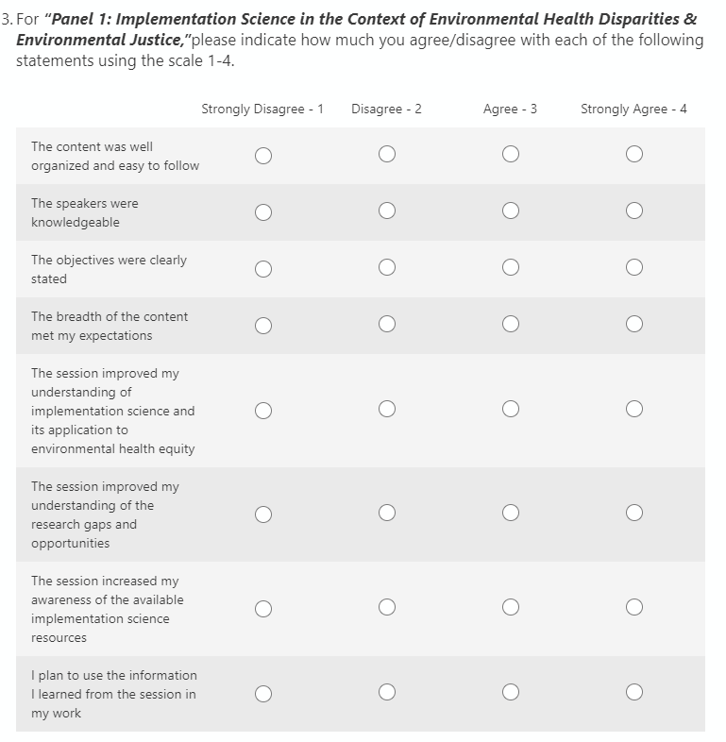
Task: Select Disagree for breadth of content row
Action: pos(387,325)
